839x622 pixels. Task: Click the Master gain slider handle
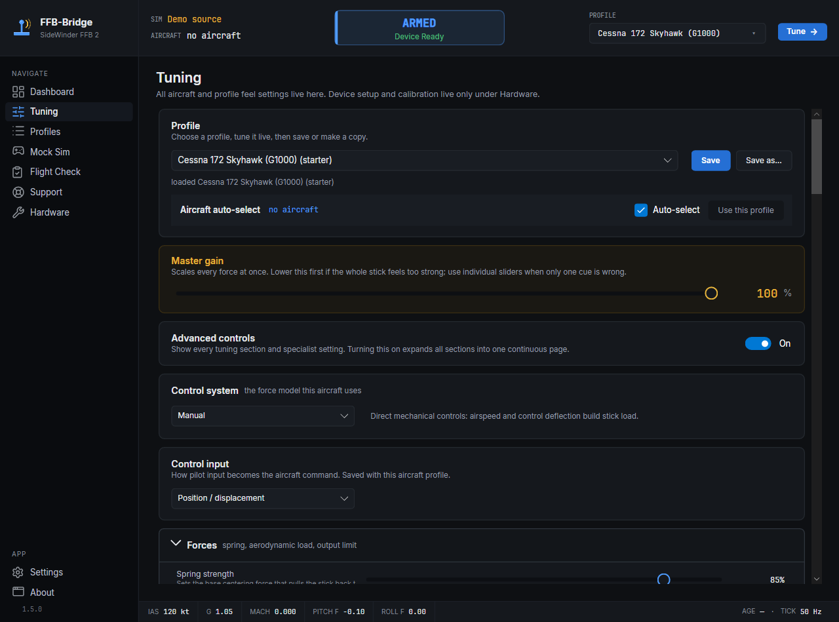[x=711, y=293]
